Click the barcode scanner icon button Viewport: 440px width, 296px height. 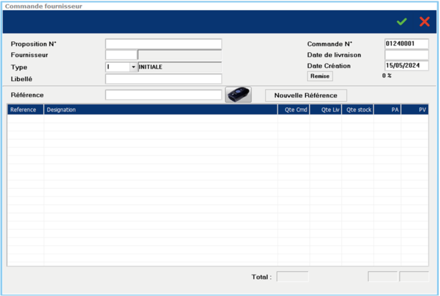point(238,95)
